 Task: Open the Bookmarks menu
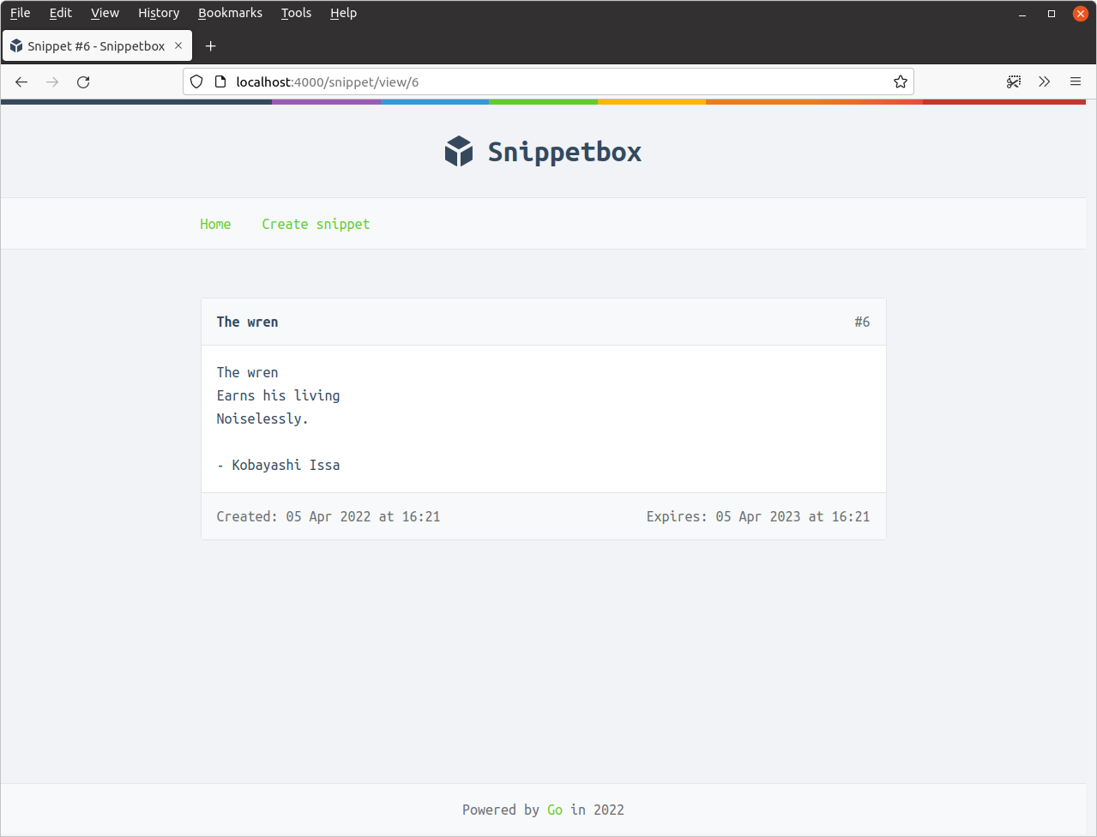(230, 13)
